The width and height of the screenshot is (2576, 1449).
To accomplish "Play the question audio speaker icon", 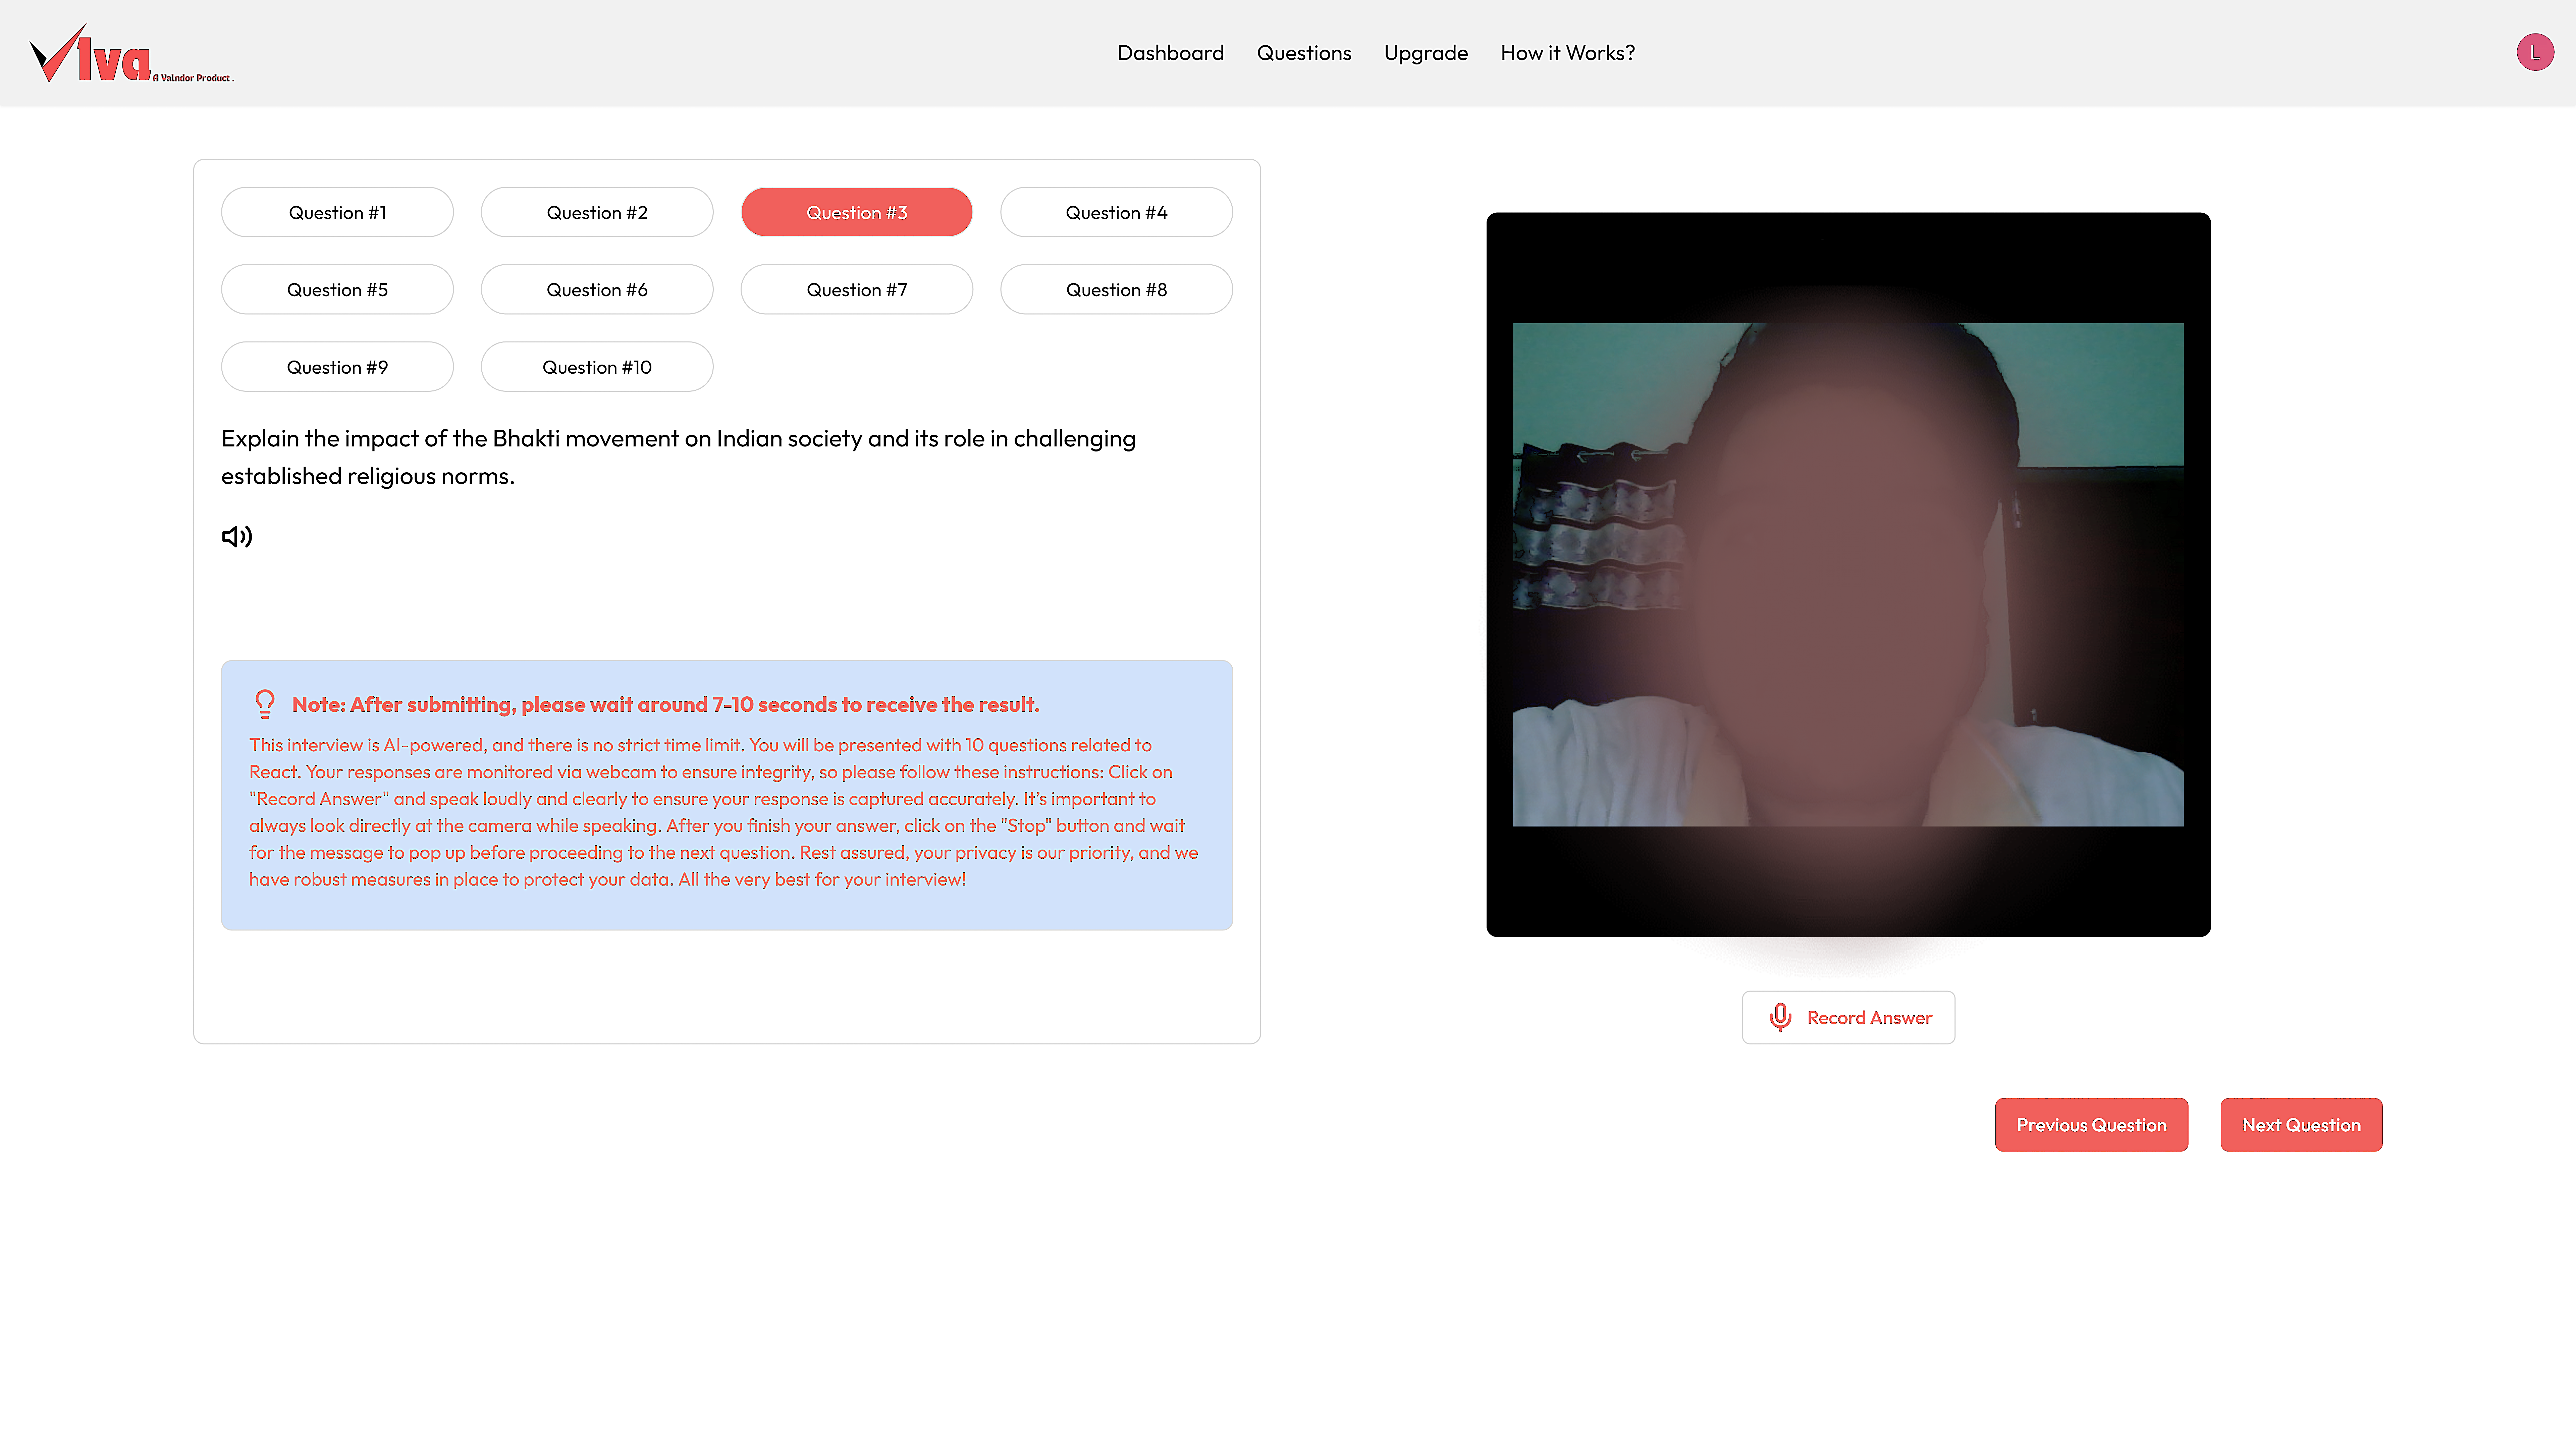I will click(x=237, y=537).
